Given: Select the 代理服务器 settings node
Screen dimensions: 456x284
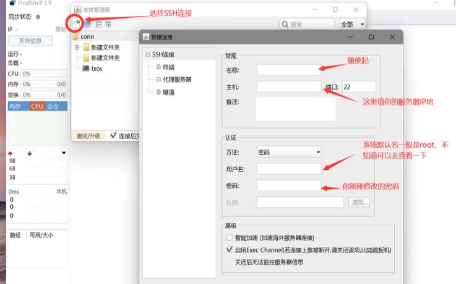Looking at the screenshot, I should tap(177, 80).
